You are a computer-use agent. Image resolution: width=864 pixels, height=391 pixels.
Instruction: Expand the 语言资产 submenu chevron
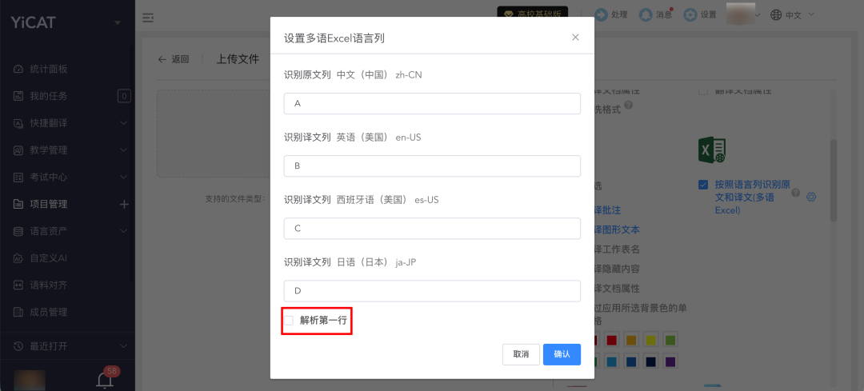[123, 231]
